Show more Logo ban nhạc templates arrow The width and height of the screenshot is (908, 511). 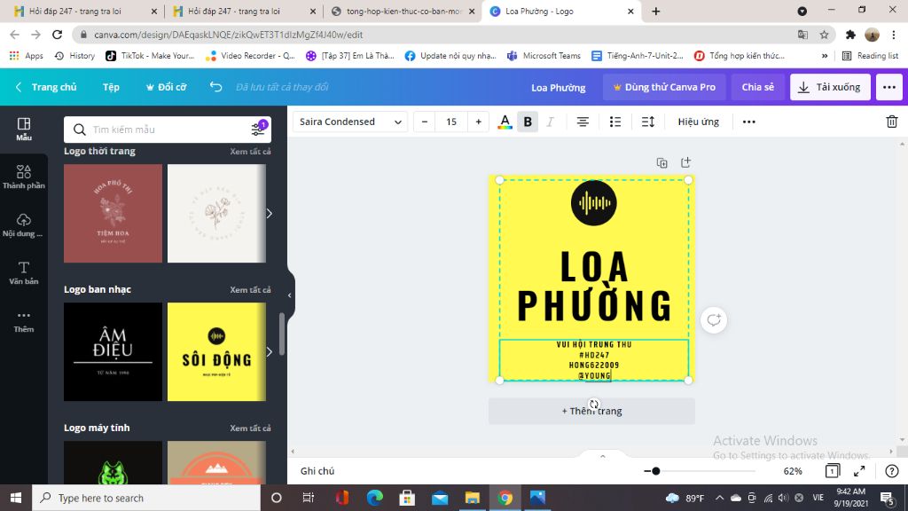point(270,351)
